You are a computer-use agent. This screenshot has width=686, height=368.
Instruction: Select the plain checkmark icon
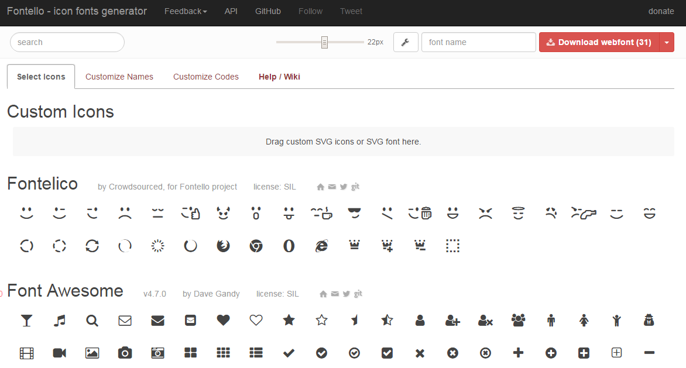[x=289, y=353]
